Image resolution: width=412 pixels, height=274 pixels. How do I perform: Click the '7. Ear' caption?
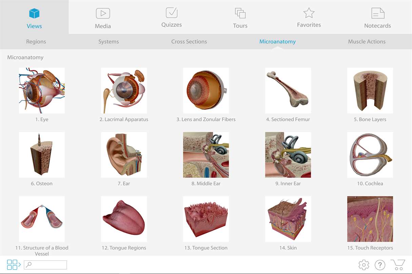pyautogui.click(x=124, y=184)
